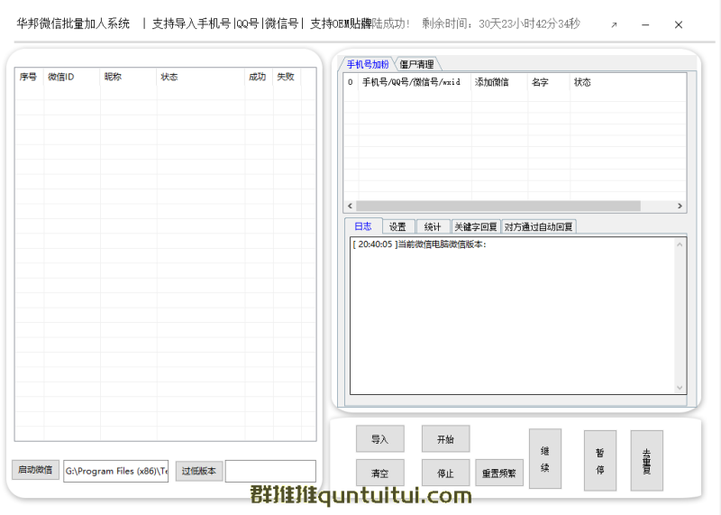Open the 关键字回复 tab
The width and height of the screenshot is (721, 515).
click(476, 226)
